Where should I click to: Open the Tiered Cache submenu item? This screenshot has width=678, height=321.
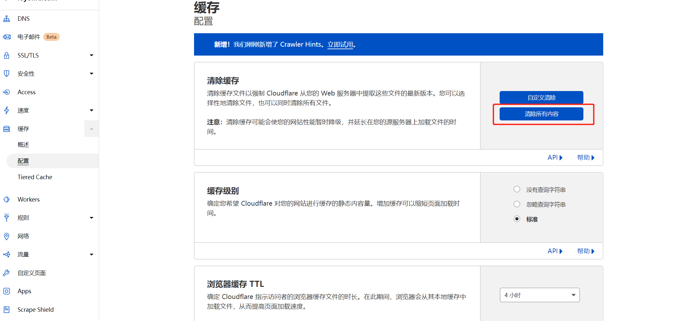(35, 177)
